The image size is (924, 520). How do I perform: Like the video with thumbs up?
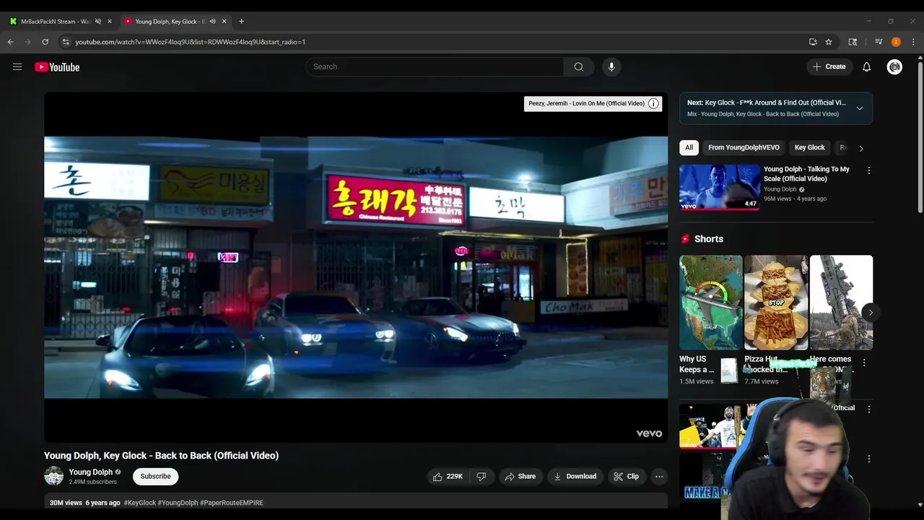pyautogui.click(x=448, y=477)
